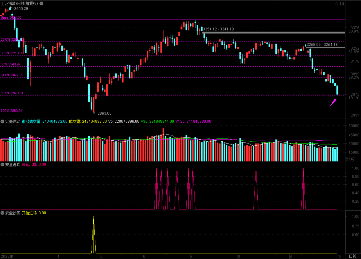Click the 2022年 date label on time axis

[7, 256]
